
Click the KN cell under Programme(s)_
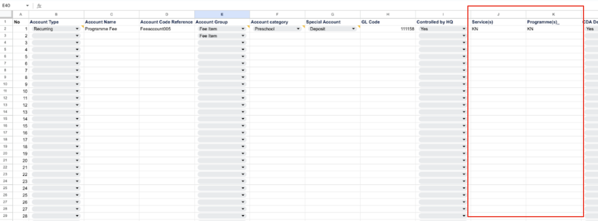click(x=553, y=29)
